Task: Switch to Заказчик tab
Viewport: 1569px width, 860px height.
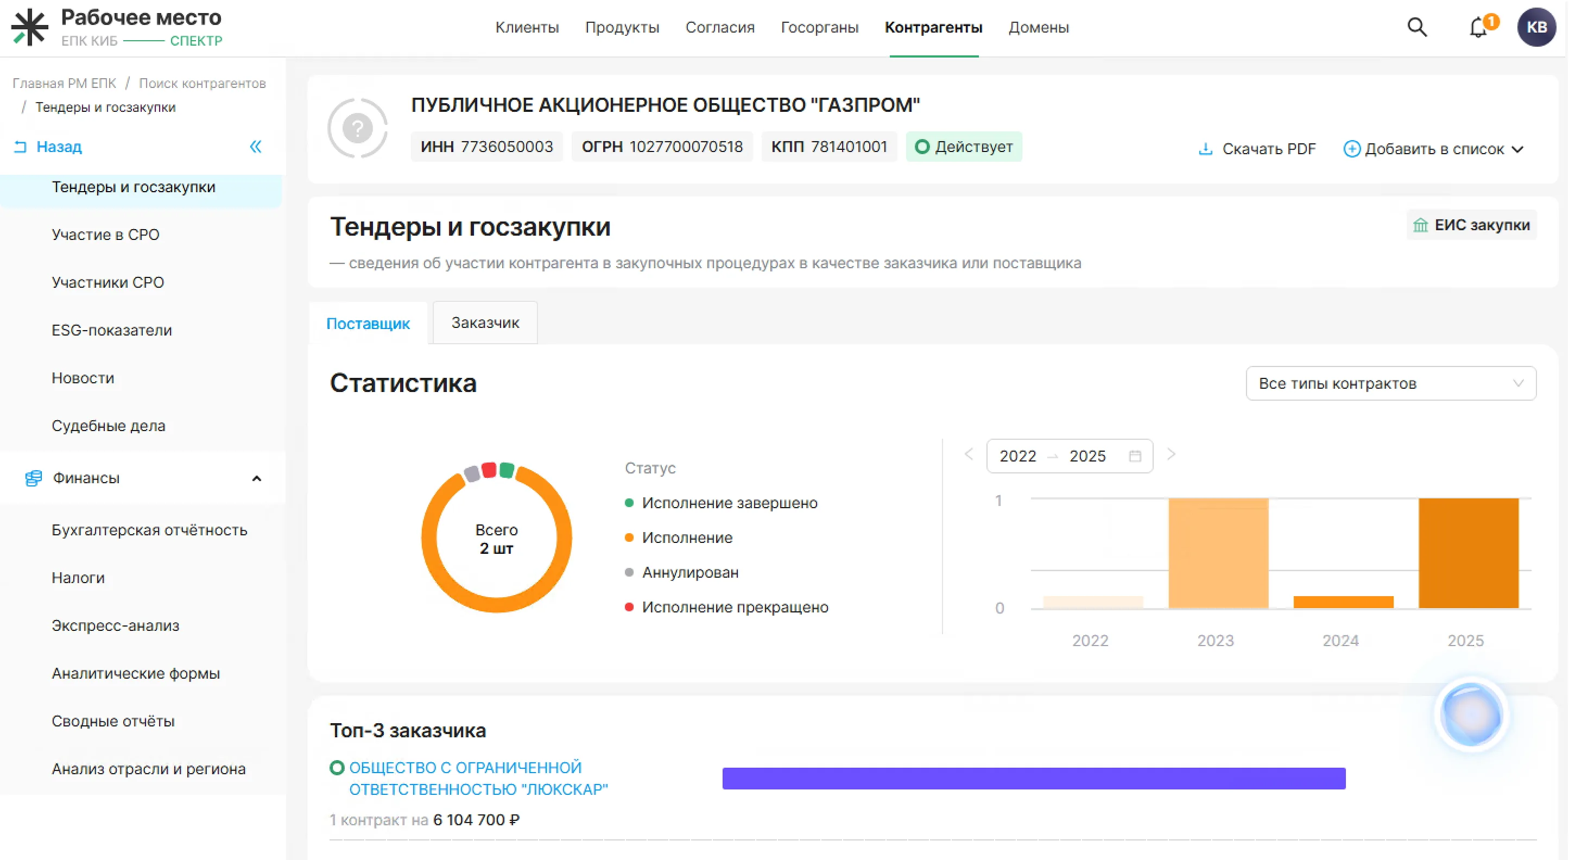Action: pyautogui.click(x=485, y=323)
